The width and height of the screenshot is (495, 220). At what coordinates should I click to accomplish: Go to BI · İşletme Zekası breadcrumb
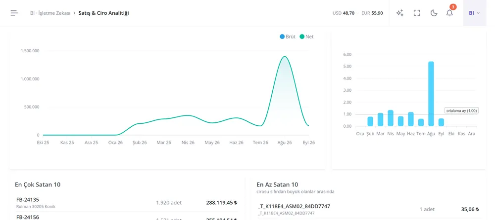tap(50, 13)
